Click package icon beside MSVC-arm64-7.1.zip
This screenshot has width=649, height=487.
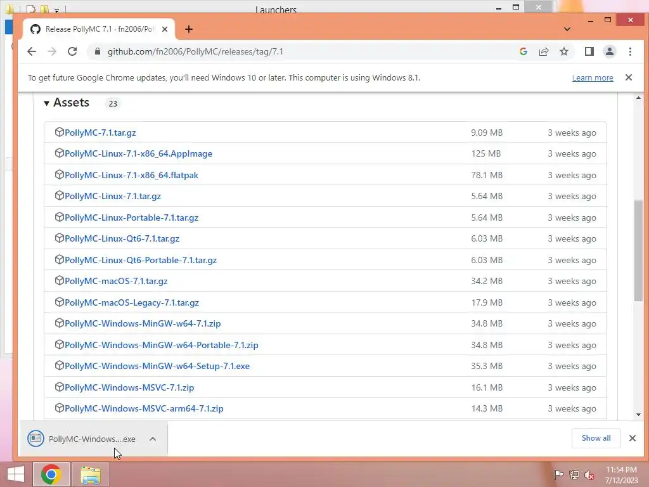click(59, 408)
